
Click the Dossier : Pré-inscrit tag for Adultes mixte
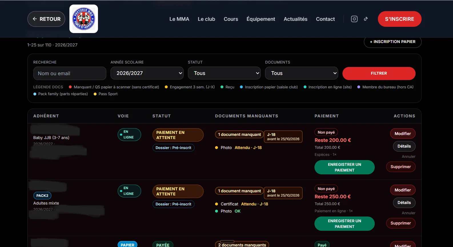[173, 204]
